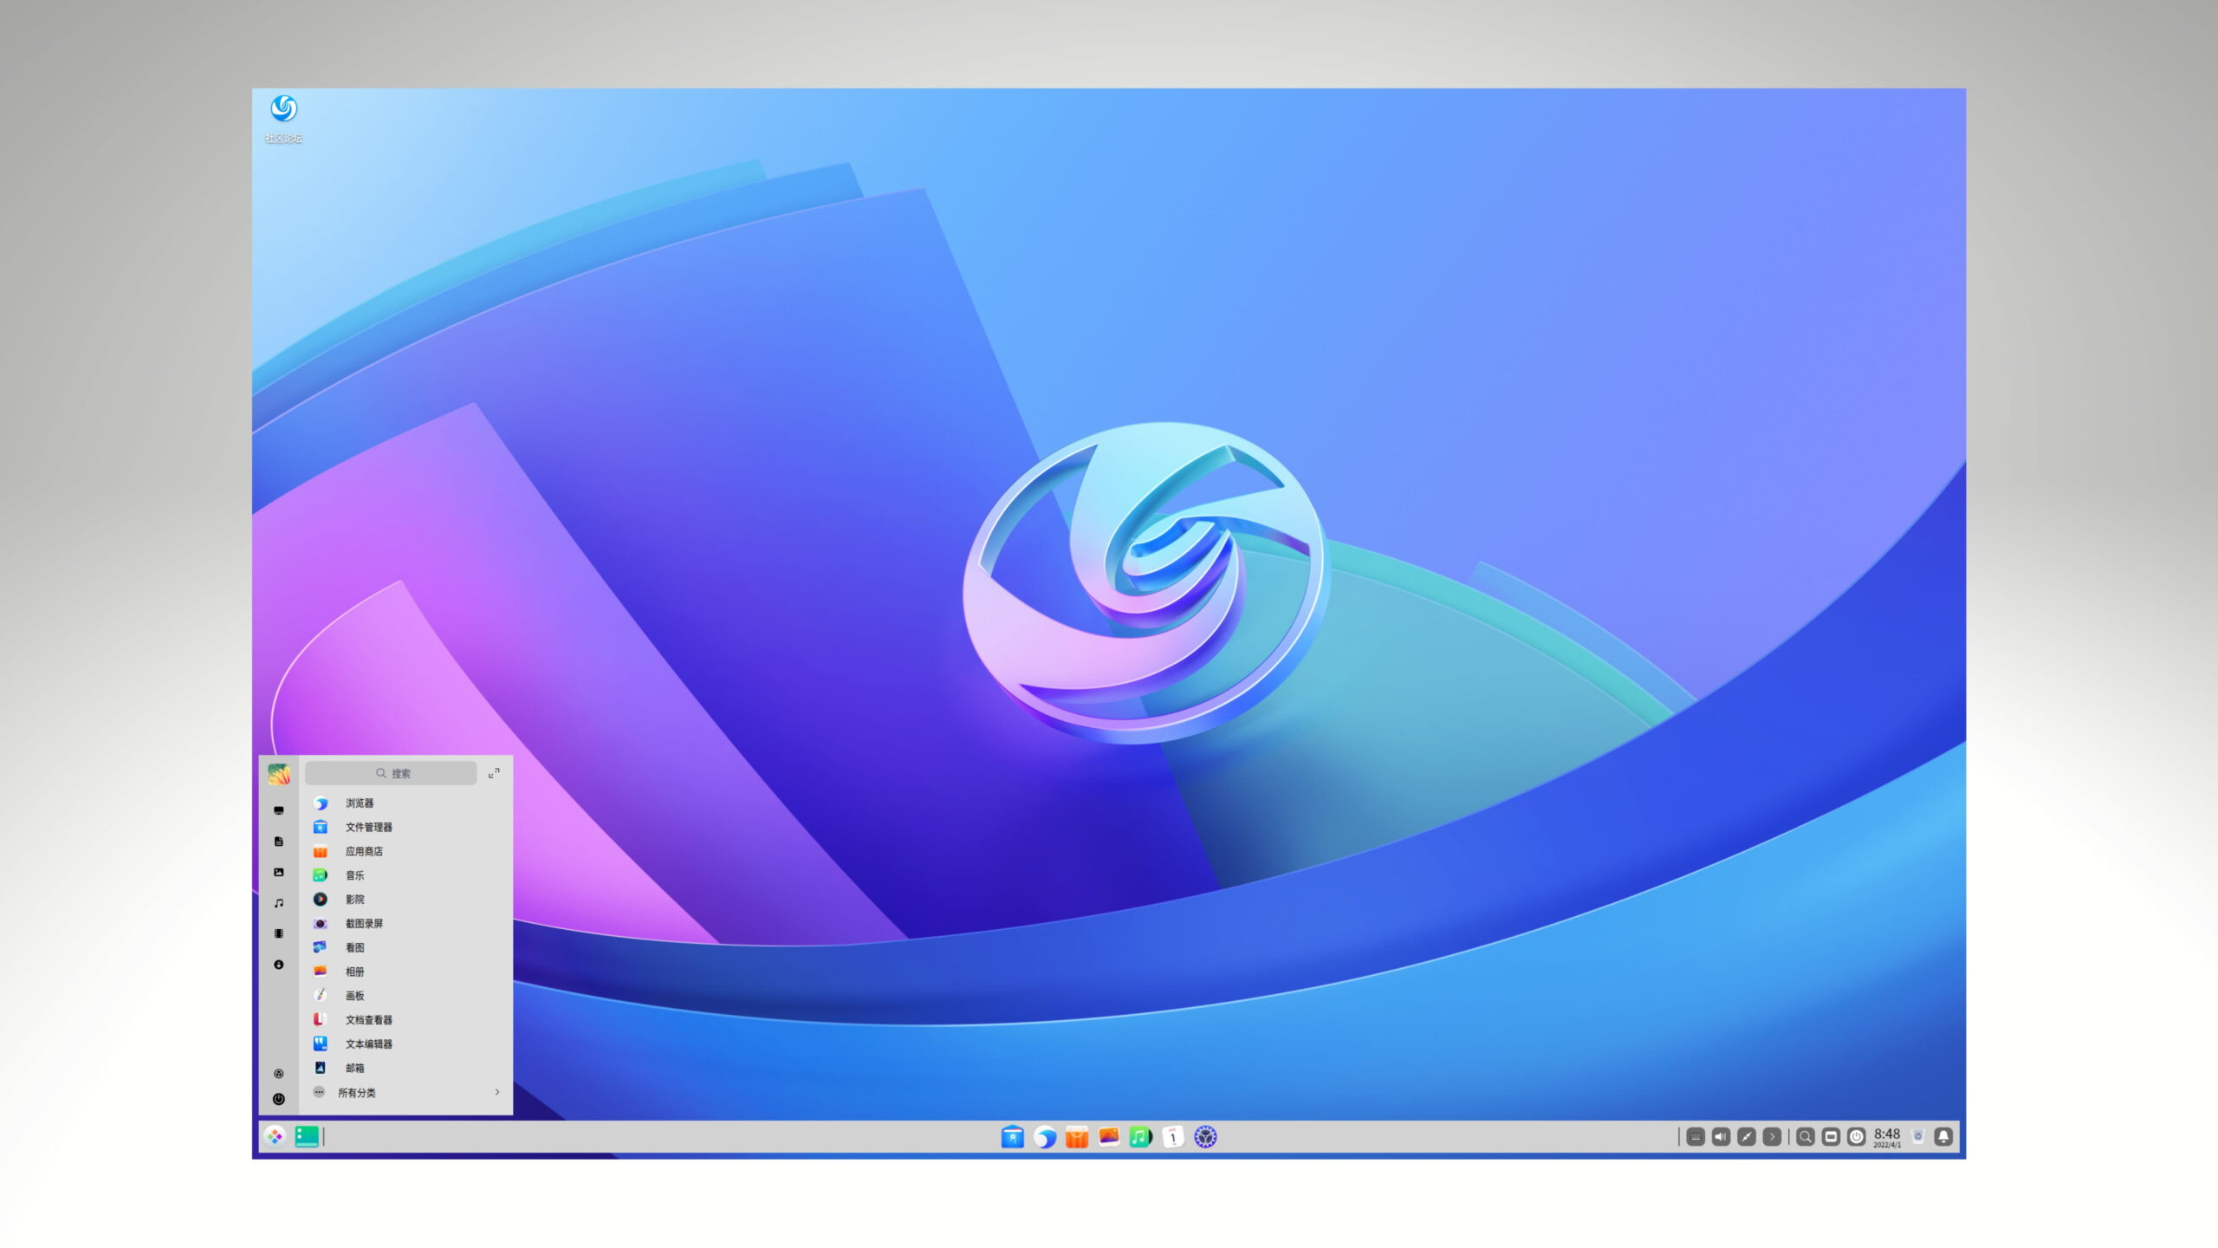Screen dimensions: 2218x1248
Task: Open music player icon on dock
Action: click(x=1141, y=1136)
